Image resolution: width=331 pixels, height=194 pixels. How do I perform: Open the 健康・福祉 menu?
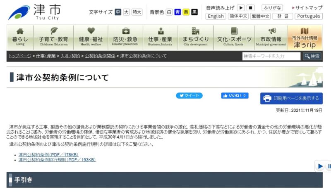click(x=91, y=37)
